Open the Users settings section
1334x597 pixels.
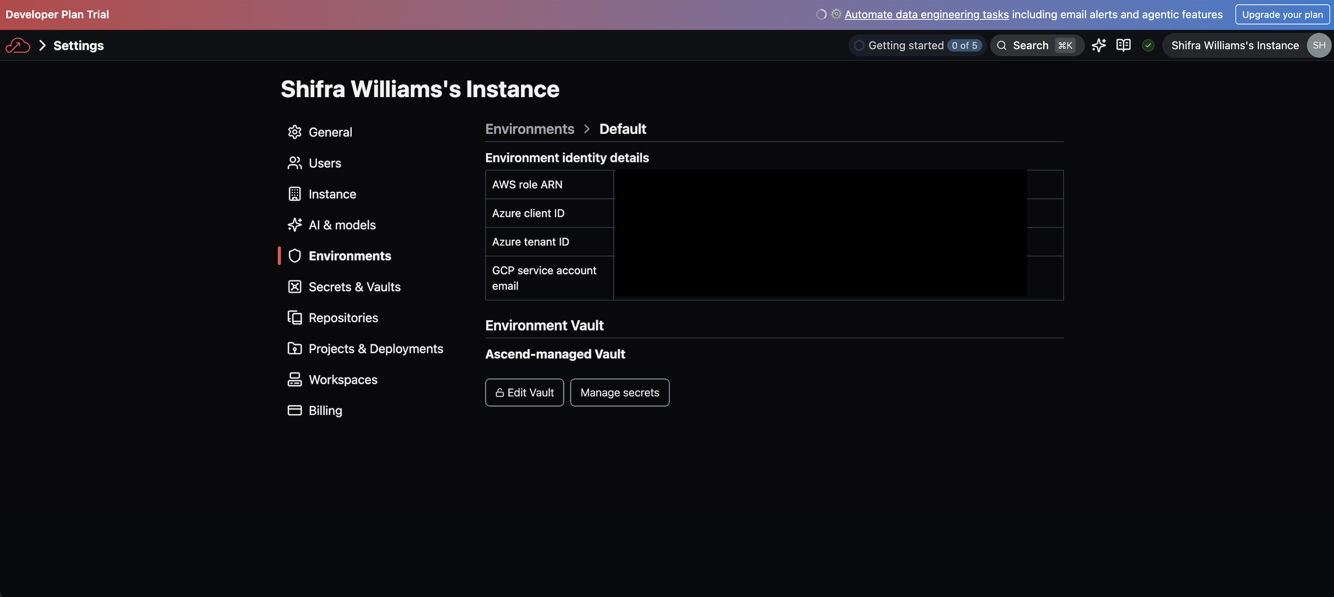click(325, 163)
